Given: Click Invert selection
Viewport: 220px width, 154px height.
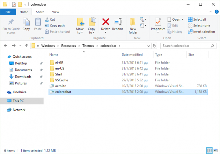Looking at the screenshot, I should pos(201,32).
